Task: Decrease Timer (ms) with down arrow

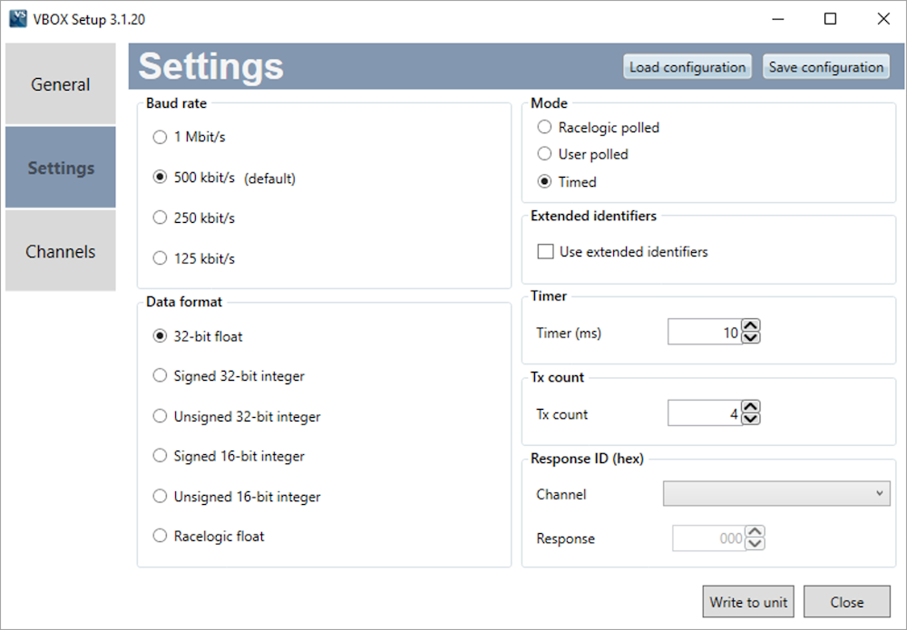Action: 751,337
